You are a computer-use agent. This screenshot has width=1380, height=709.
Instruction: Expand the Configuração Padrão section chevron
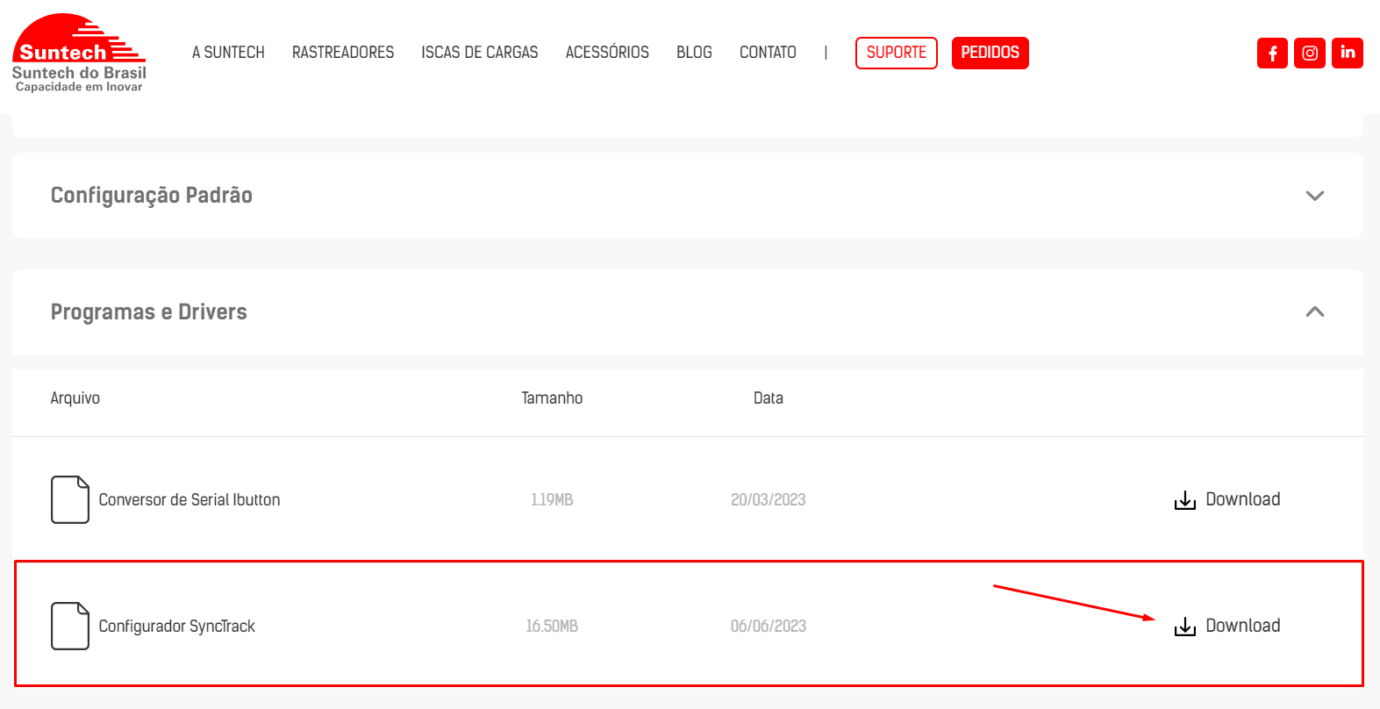click(x=1314, y=196)
